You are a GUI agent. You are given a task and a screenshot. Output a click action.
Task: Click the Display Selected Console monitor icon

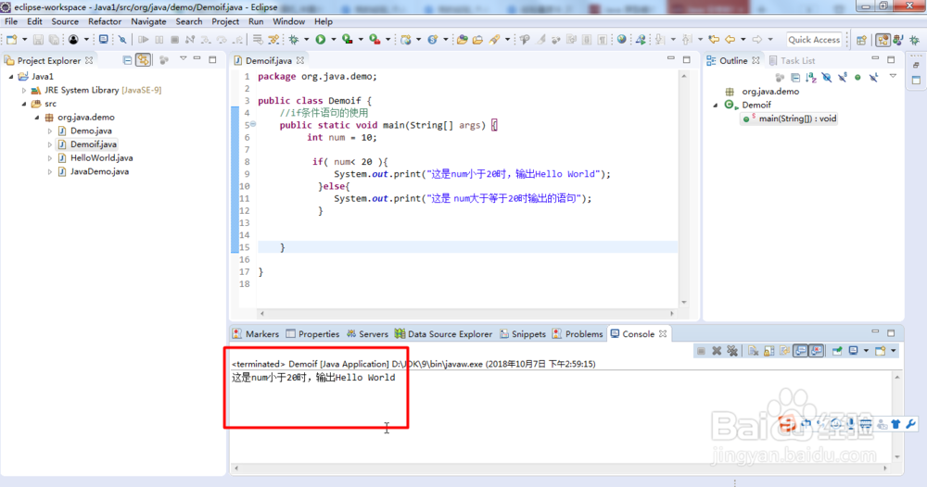[x=853, y=351]
